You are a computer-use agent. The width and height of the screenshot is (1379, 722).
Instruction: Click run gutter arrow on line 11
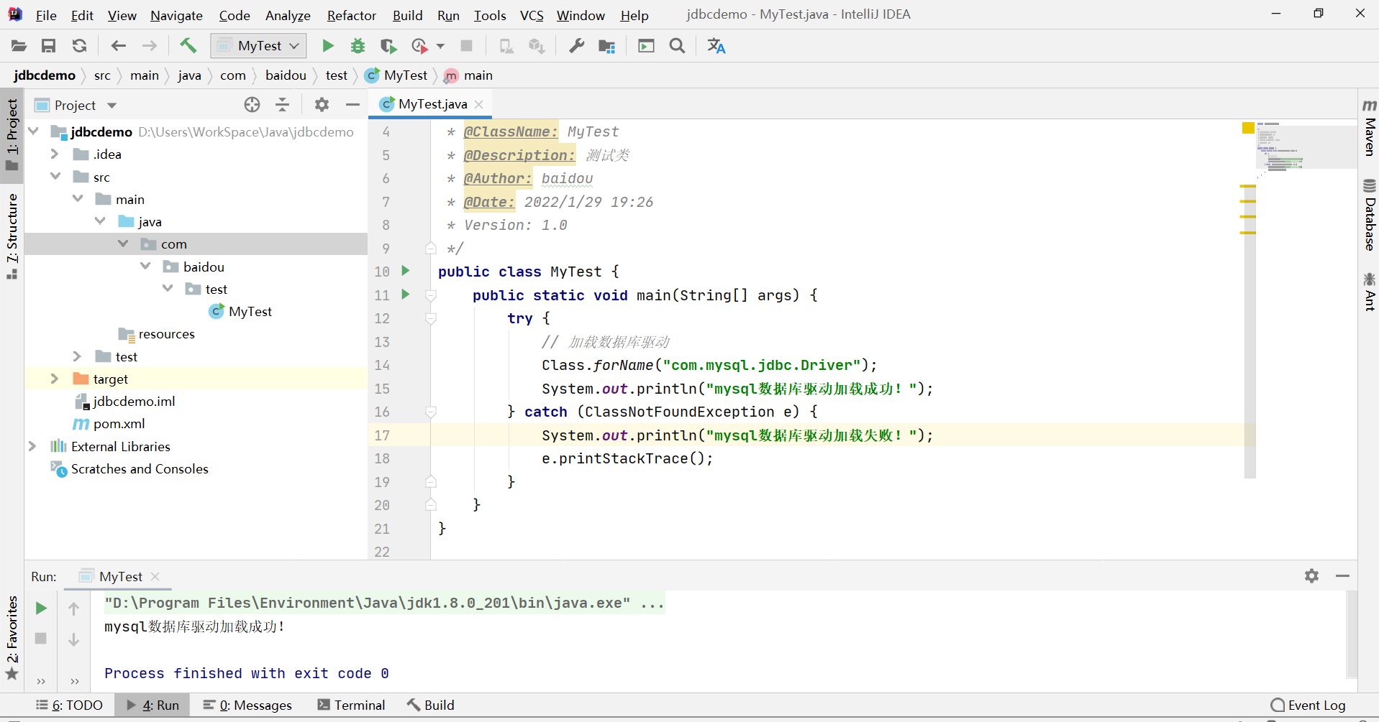406,295
